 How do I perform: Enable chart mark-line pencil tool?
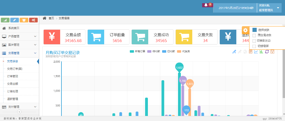234,52
